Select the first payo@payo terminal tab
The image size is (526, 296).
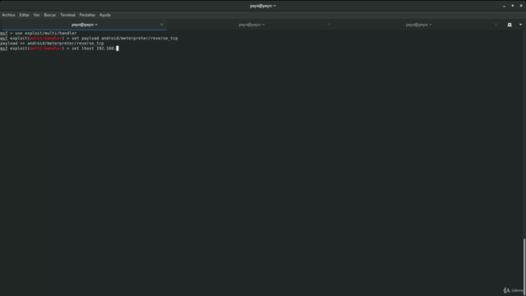tap(84, 25)
